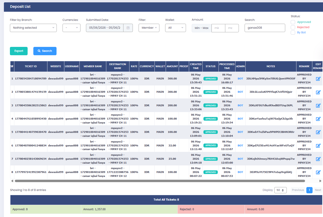Click edit remark icon for row 3
Image resolution: width=323 pixels, height=217 pixels.
[318, 106]
